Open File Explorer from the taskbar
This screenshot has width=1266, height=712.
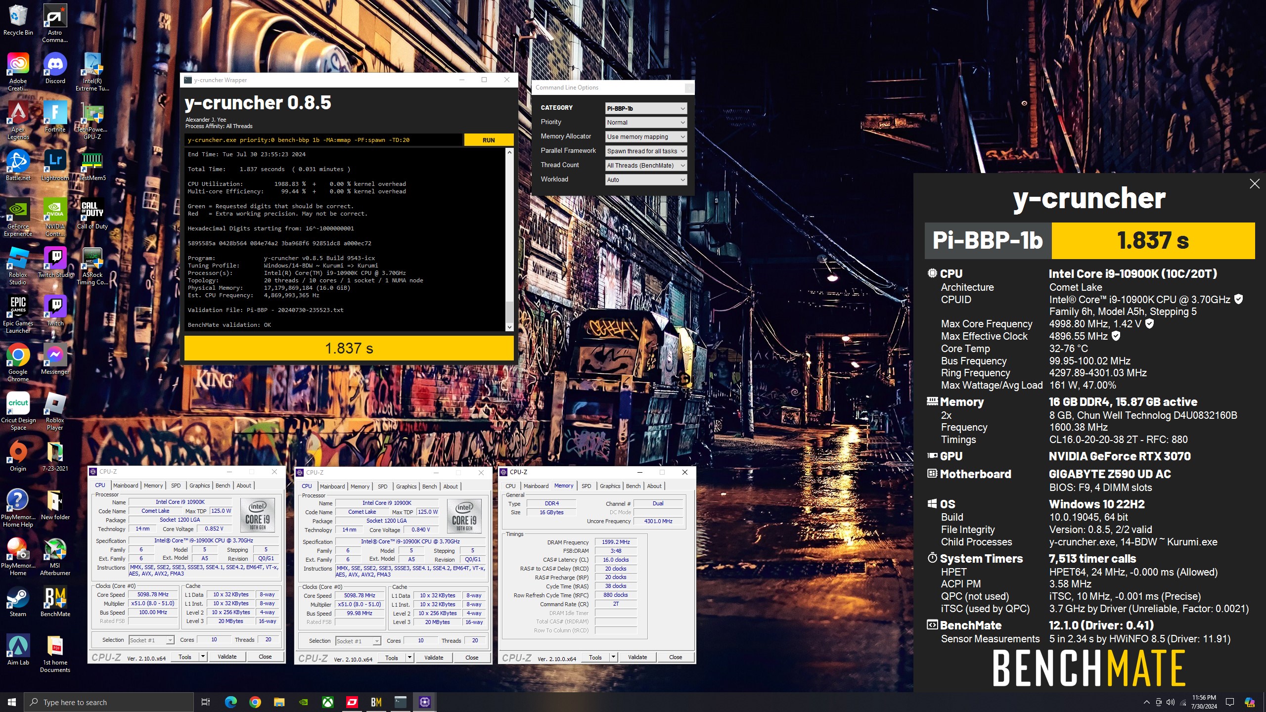(279, 702)
